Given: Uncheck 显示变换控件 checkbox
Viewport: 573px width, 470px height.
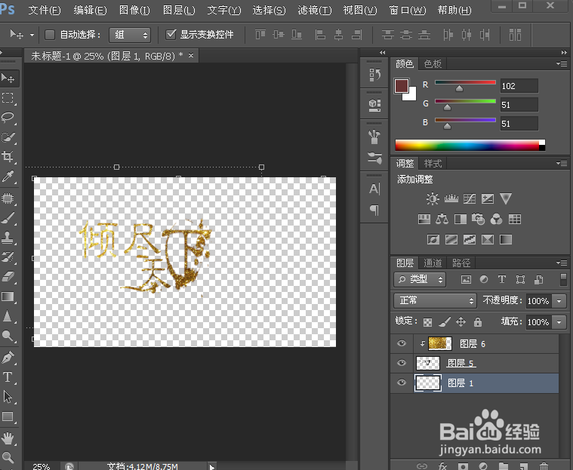Looking at the screenshot, I should tap(171, 35).
